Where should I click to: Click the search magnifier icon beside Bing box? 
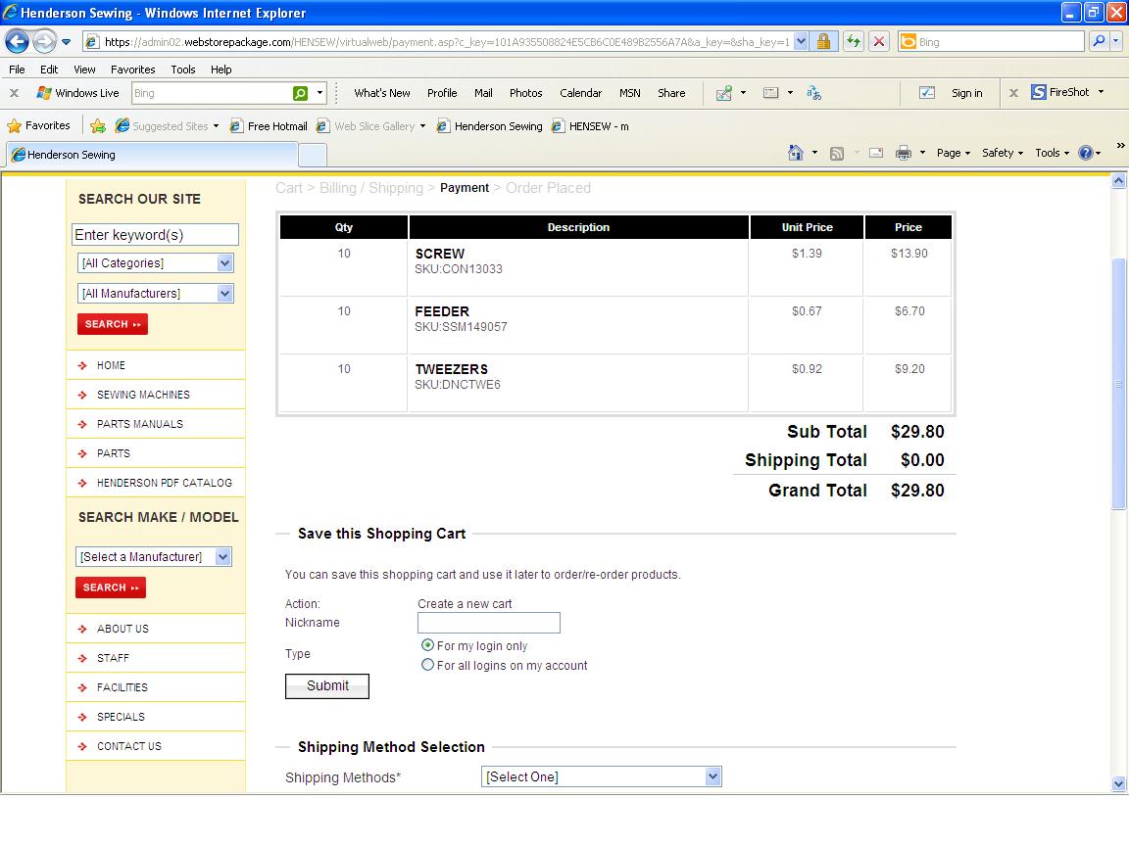point(1099,42)
